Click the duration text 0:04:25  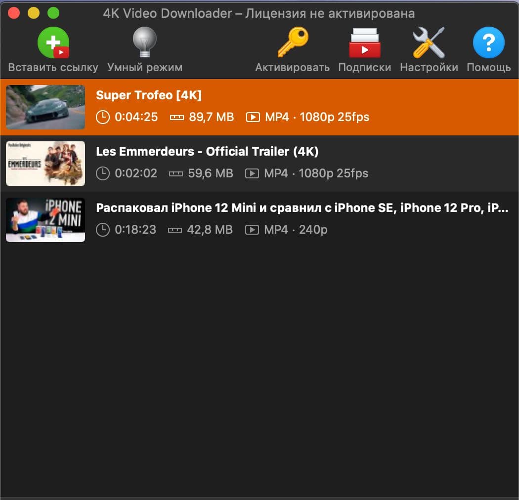(136, 117)
